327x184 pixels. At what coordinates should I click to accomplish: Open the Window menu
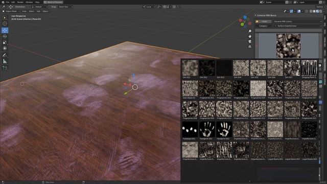(29, 2)
